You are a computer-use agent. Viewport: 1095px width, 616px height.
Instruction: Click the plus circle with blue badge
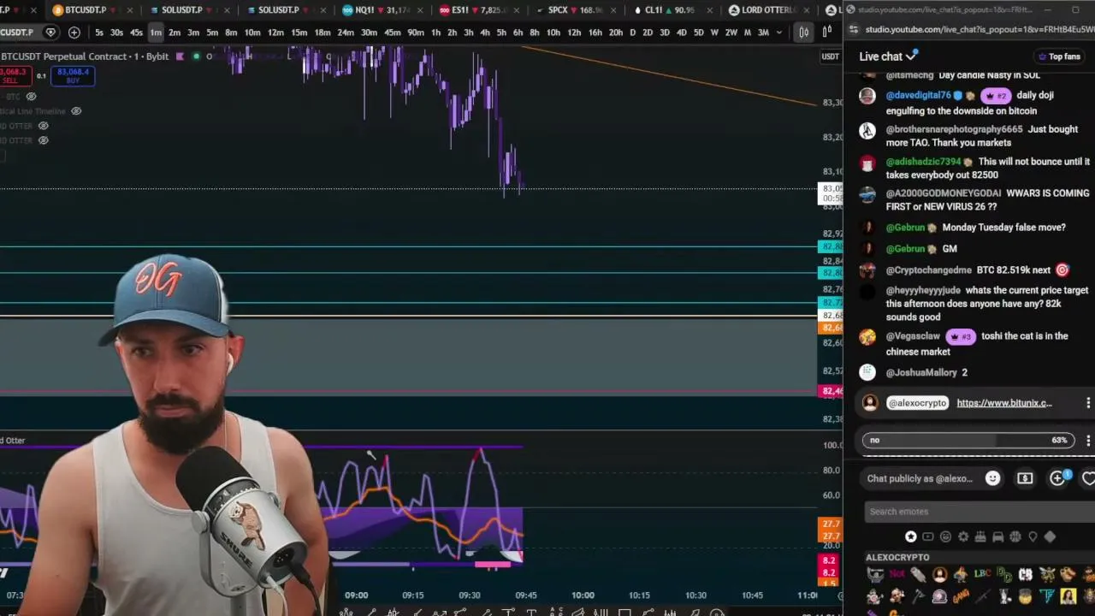tap(1059, 477)
